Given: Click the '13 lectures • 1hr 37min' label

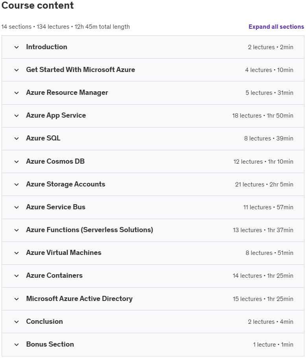Looking at the screenshot, I should pyautogui.click(x=263, y=230).
